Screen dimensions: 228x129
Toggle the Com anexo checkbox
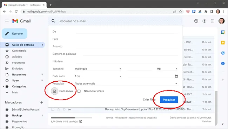tap(54, 91)
